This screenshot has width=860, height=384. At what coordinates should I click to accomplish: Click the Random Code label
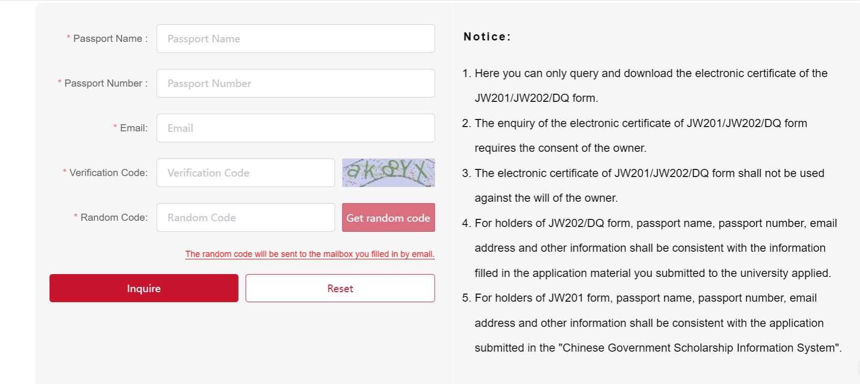pyautogui.click(x=110, y=217)
